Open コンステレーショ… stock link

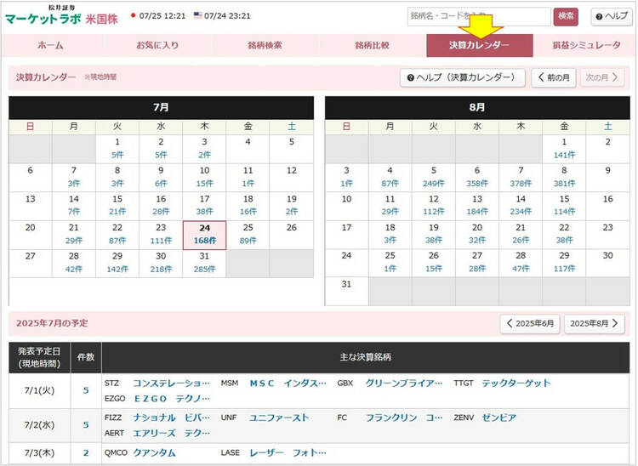(171, 384)
